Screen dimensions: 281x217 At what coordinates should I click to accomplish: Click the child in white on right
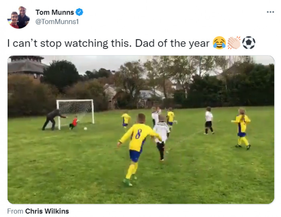tap(209, 121)
